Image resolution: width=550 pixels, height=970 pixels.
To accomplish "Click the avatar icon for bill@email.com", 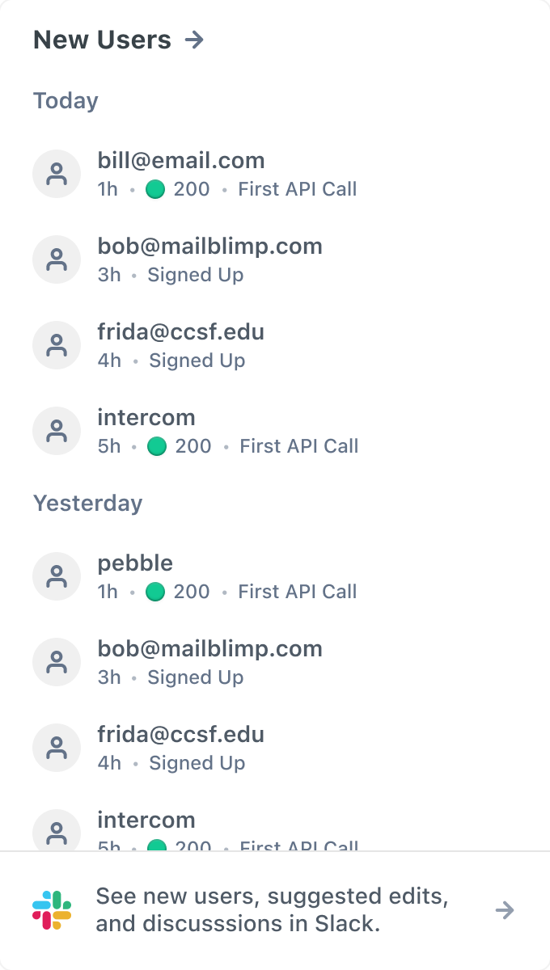I will [x=57, y=174].
